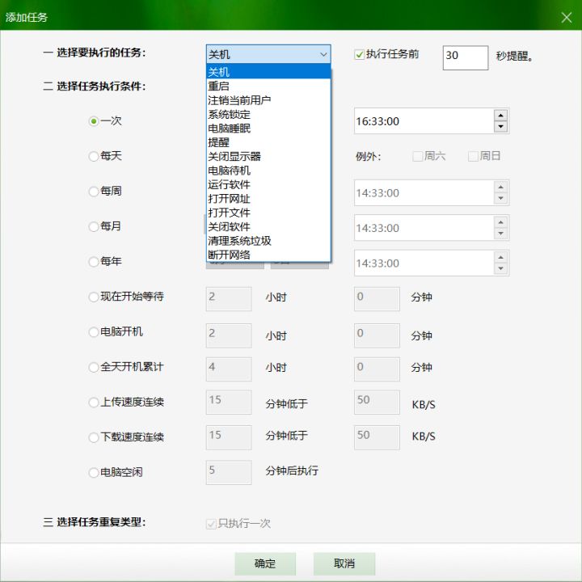This screenshot has height=582, width=582.
Task: Select the 每月 radio button
Action: (x=94, y=226)
